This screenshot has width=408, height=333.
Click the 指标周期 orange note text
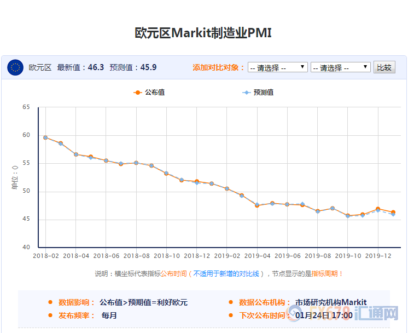click(x=324, y=274)
